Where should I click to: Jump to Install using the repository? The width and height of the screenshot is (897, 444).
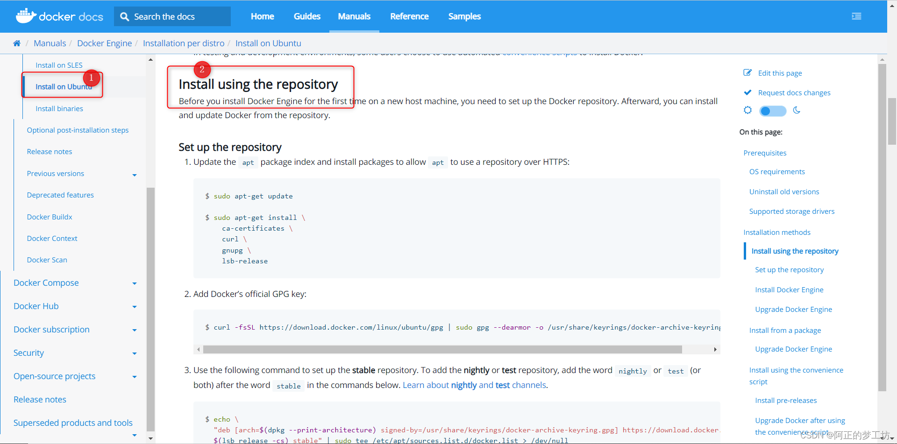point(795,251)
